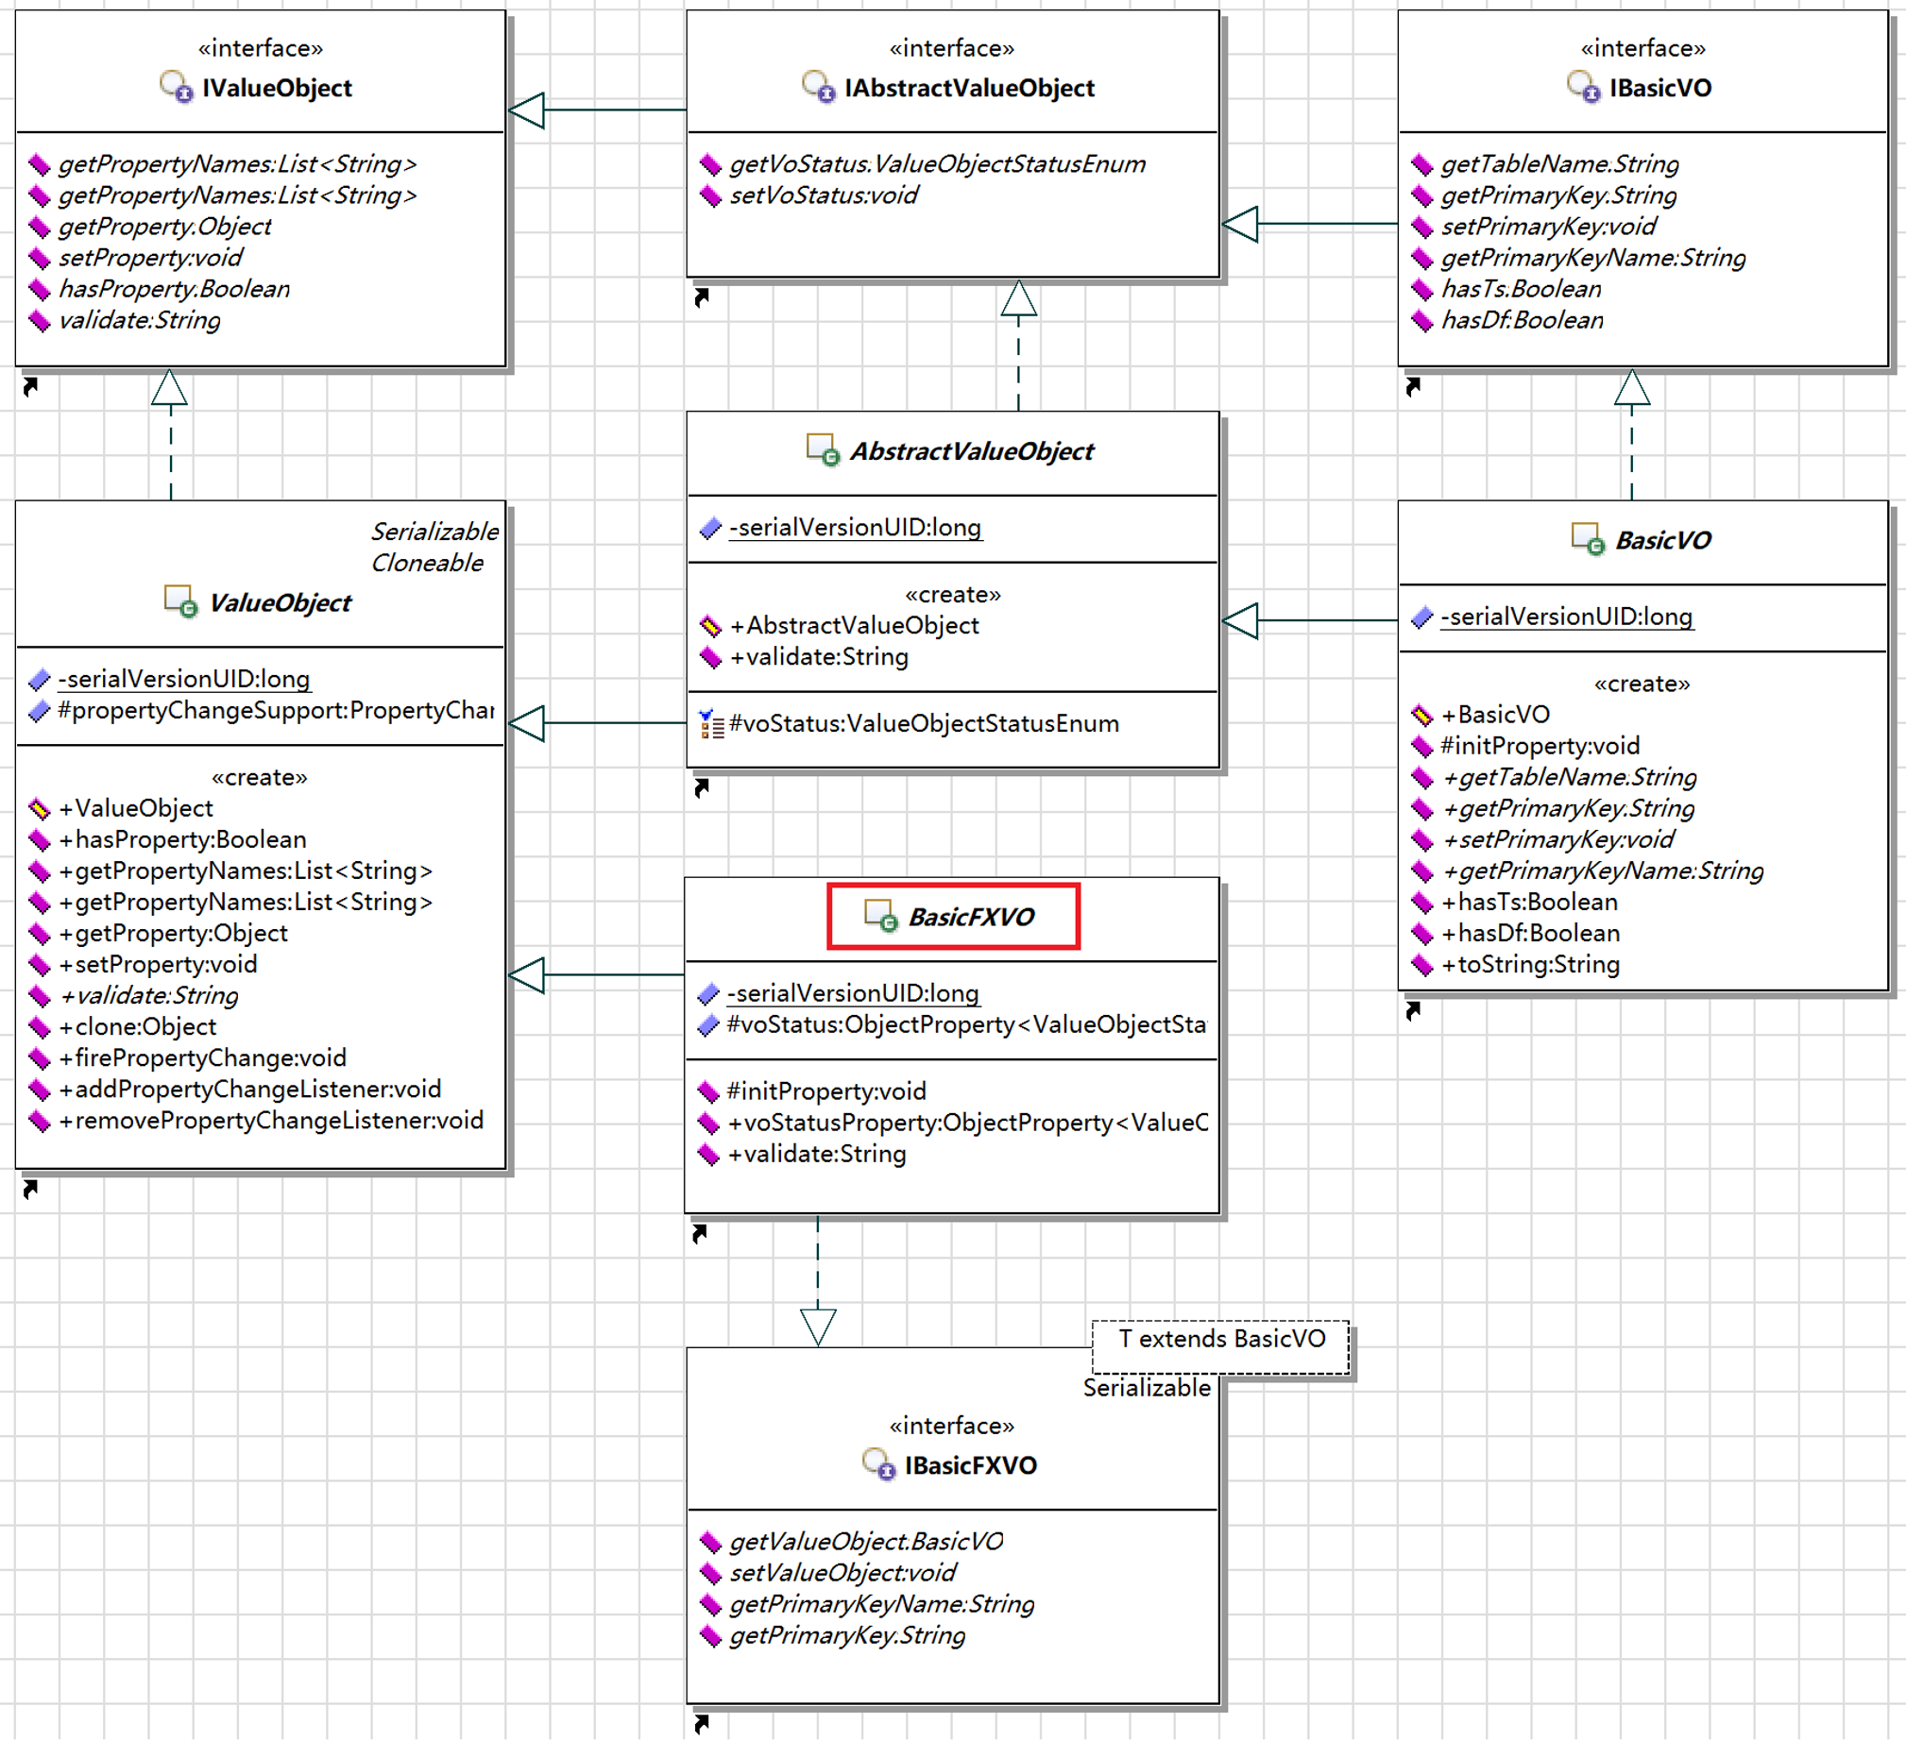Select the +clone:Object method in ValueObject
Image resolution: width=1906 pixels, height=1741 pixels.
[137, 1026]
